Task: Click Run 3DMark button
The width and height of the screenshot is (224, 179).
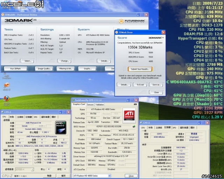Action: [x=15, y=69]
